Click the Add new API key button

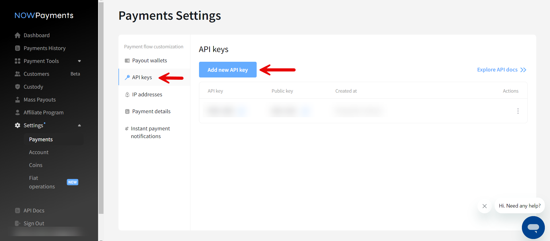(x=228, y=70)
